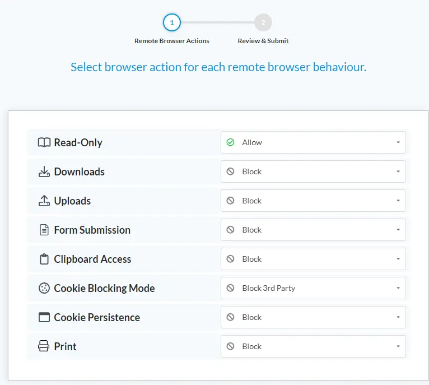Click the Form Submission document icon
The height and width of the screenshot is (385, 429).
pos(44,230)
